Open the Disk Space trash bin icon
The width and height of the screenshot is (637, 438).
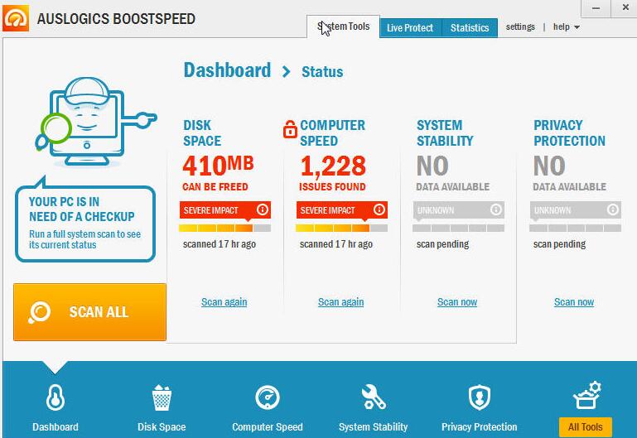(162, 397)
